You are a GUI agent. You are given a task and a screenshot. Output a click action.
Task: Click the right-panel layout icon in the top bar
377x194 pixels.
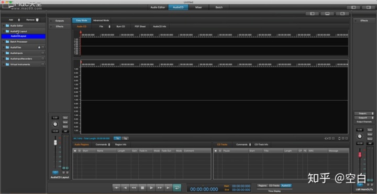coord(342,14)
